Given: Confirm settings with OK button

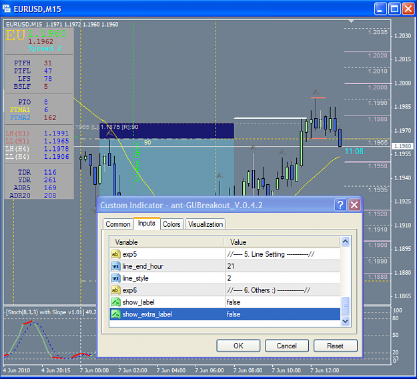Looking at the screenshot, I should [238, 346].
